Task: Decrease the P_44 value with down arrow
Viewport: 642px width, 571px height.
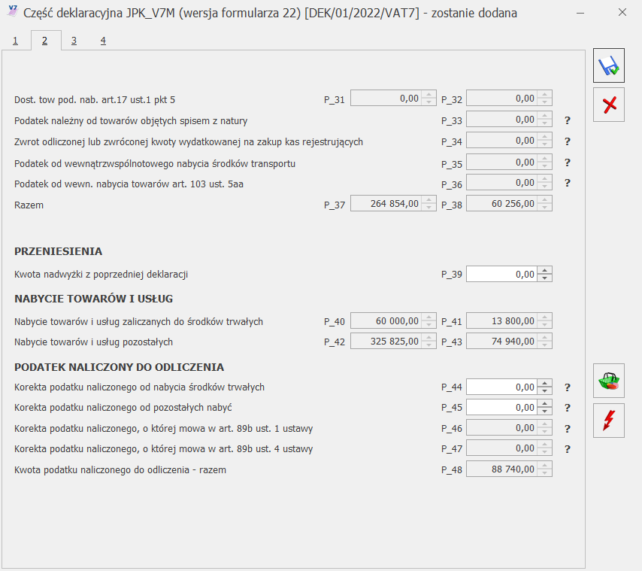Action: point(544,390)
